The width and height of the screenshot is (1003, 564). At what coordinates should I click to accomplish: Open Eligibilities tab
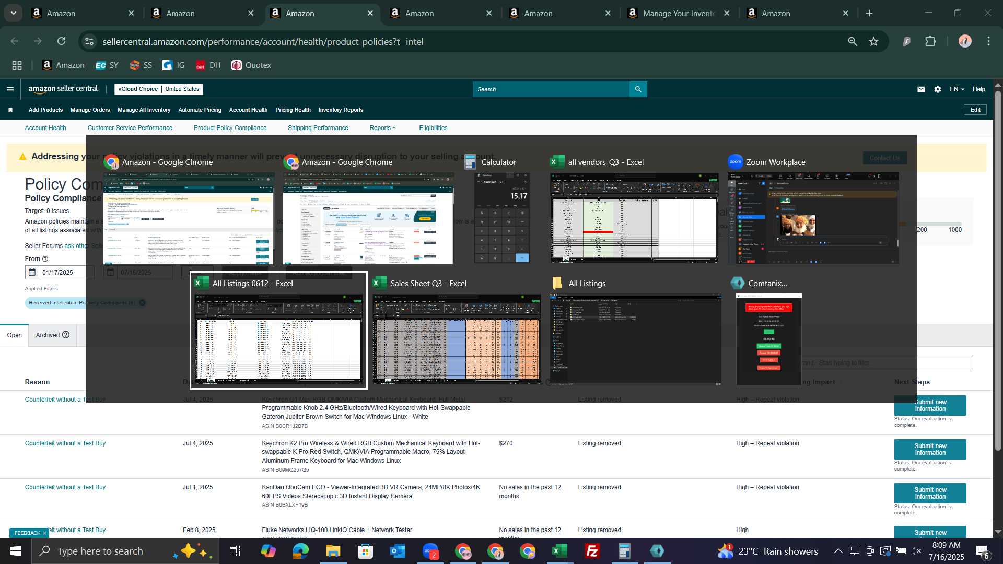[433, 128]
